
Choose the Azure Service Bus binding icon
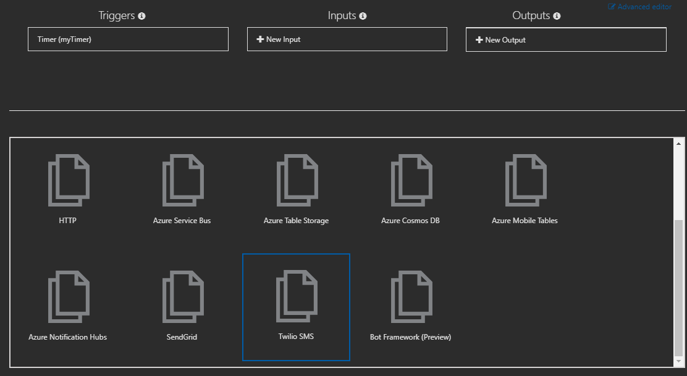pyautogui.click(x=183, y=180)
